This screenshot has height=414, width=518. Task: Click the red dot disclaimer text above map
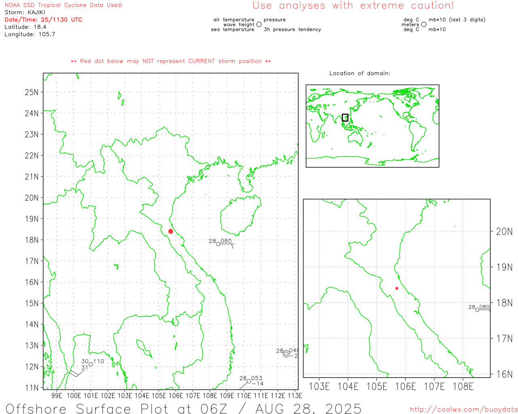[171, 61]
